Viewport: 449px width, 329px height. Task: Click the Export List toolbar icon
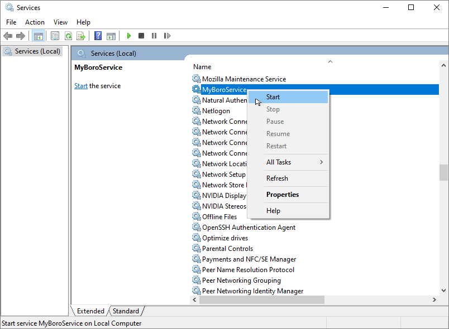point(81,36)
